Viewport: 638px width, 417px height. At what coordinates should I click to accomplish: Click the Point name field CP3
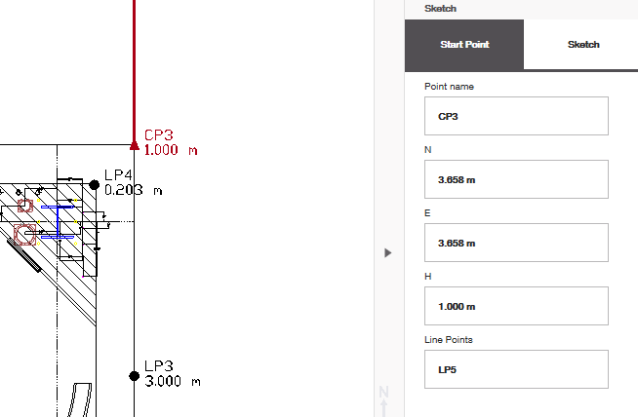click(x=516, y=116)
